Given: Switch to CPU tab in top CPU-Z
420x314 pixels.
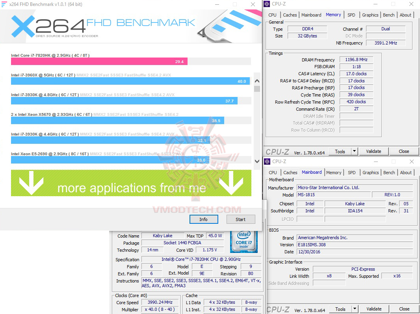Looking at the screenshot, I should click(272, 15).
